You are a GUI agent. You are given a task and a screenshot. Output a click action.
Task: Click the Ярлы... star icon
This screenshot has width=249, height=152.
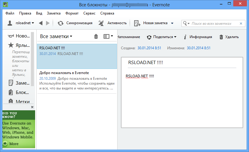(x=11, y=45)
